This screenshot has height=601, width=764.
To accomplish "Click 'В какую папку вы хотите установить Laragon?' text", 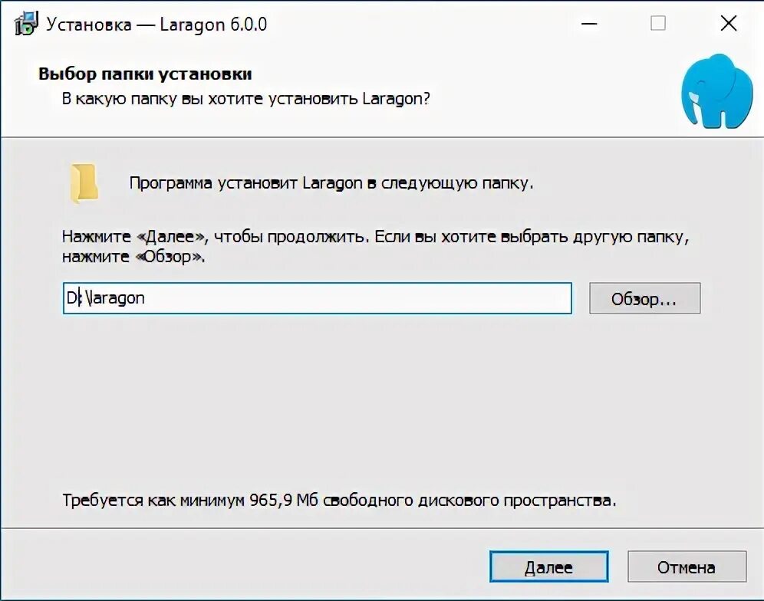I will tap(245, 99).
